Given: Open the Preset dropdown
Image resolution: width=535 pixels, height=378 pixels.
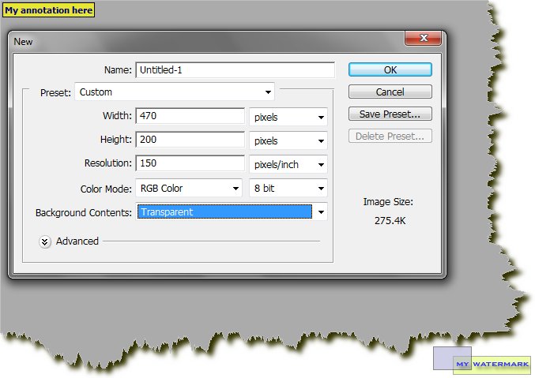Looking at the screenshot, I should pyautogui.click(x=174, y=92).
